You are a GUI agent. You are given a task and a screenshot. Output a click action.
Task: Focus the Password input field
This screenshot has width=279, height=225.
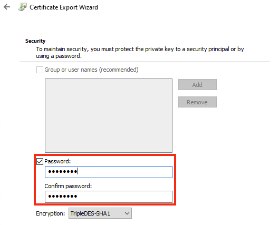coord(109,172)
